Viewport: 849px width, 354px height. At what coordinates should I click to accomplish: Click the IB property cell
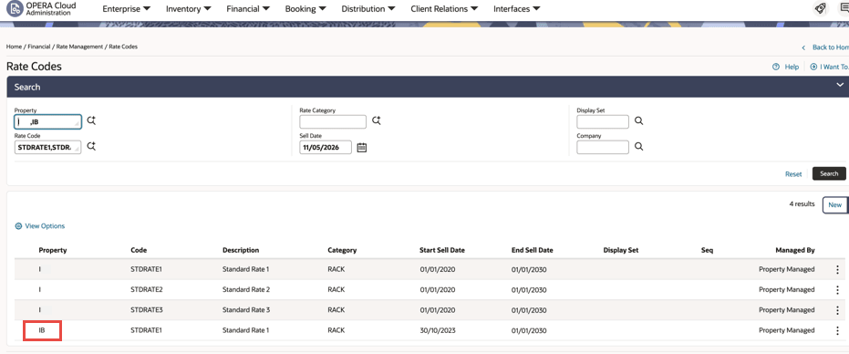(x=42, y=330)
